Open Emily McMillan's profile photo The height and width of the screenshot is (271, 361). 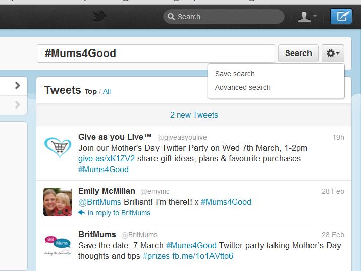click(58, 202)
